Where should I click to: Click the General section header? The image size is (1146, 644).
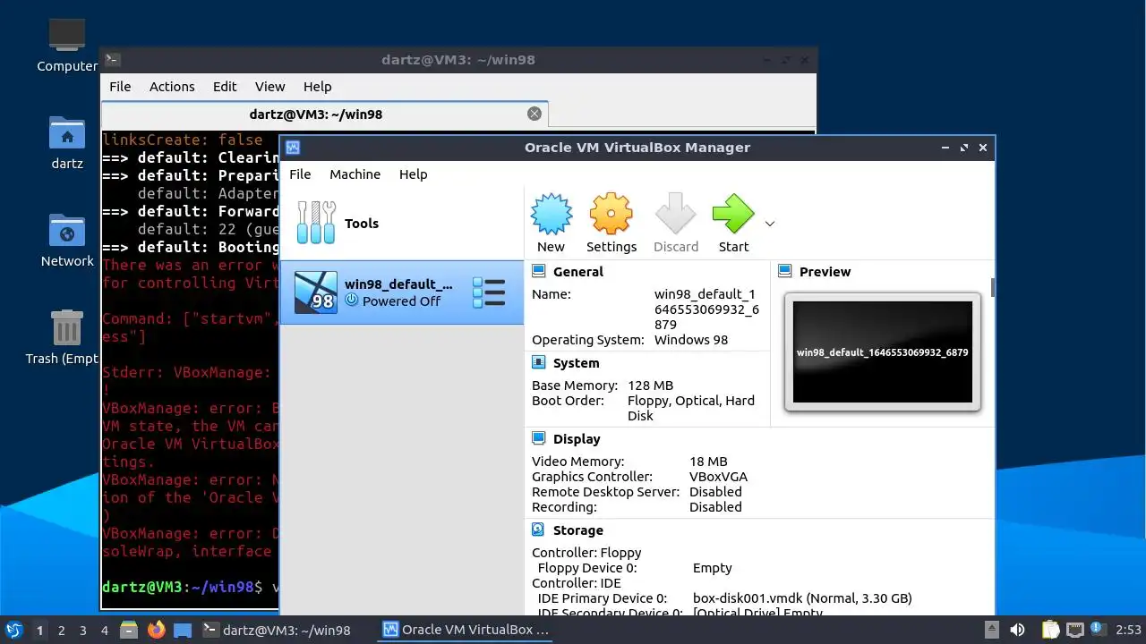[x=577, y=272]
